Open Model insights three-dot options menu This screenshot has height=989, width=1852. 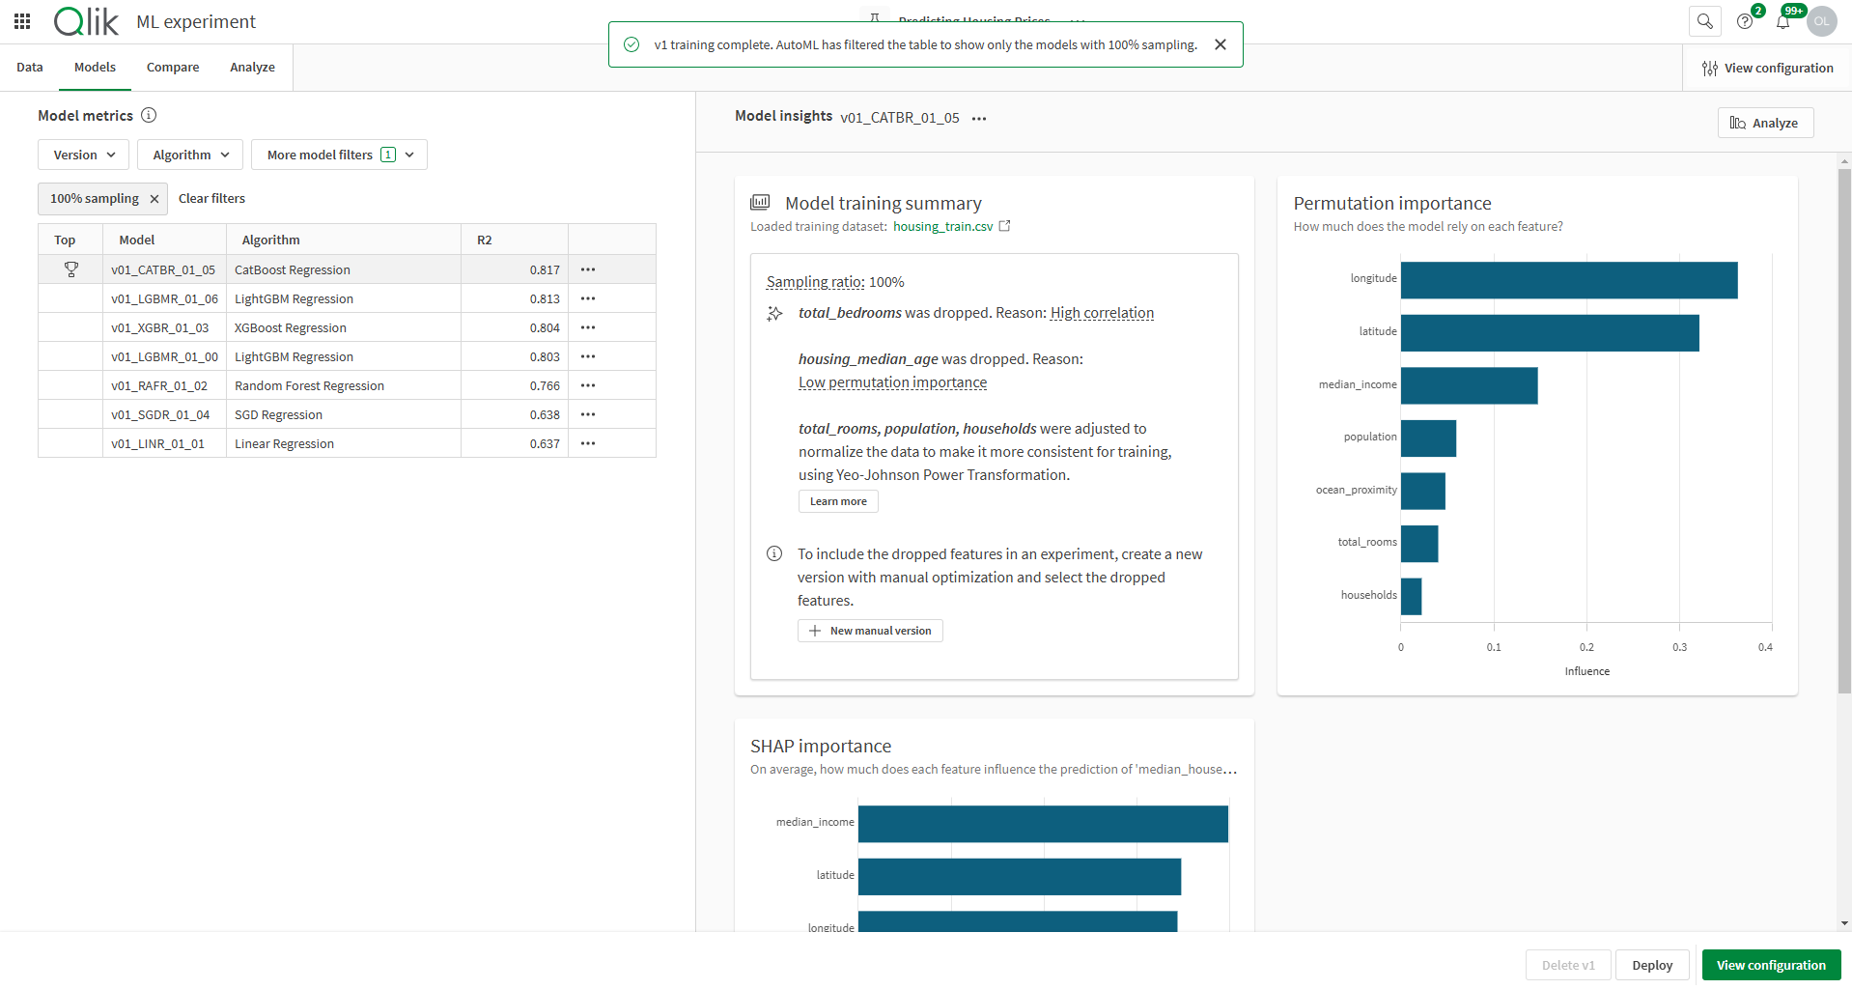(979, 119)
